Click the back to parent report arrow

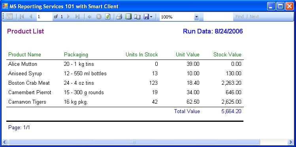[90, 17]
